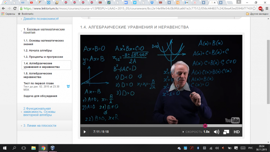This screenshot has width=270, height=152.
Task: Click the green HTTPS padlock icon
Action: pos(21,8)
